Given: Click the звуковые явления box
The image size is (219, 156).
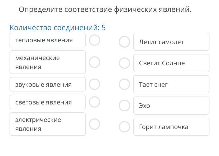Looking at the screenshot, I should pyautogui.click(x=48, y=84).
